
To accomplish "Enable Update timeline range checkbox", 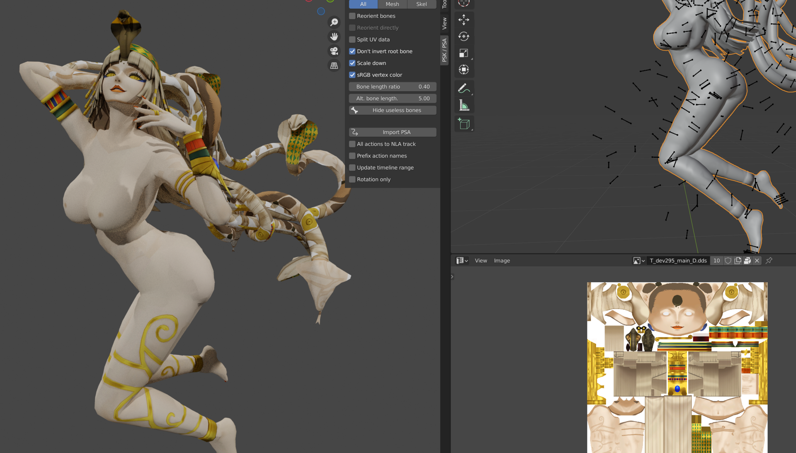I will (352, 167).
